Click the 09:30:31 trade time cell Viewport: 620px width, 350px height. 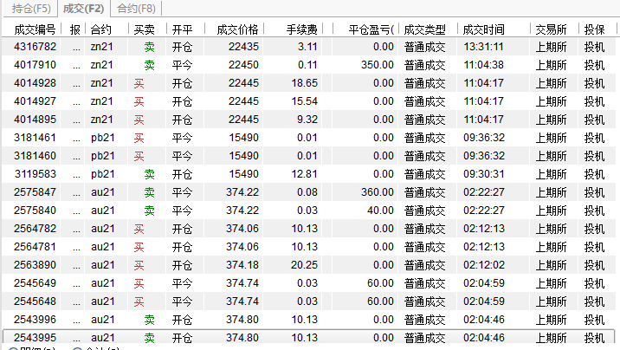coord(484,174)
